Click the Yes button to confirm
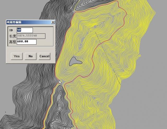Image resolution: width=167 pixels, height=129 pixels. click(x=17, y=56)
